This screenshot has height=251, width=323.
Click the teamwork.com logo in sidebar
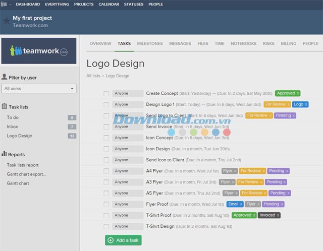click(x=39, y=51)
